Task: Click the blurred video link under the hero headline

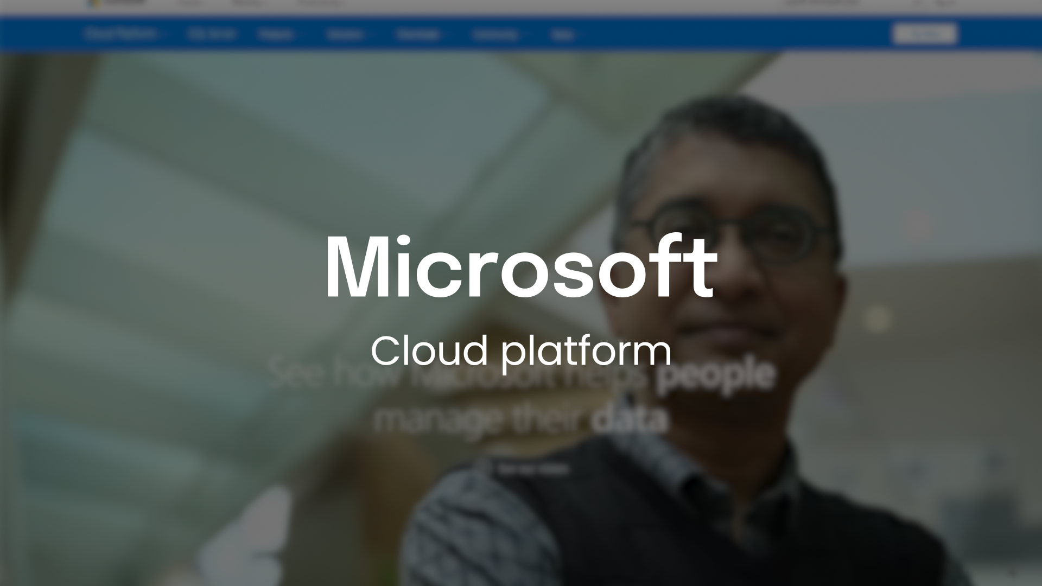Action: tap(533, 469)
